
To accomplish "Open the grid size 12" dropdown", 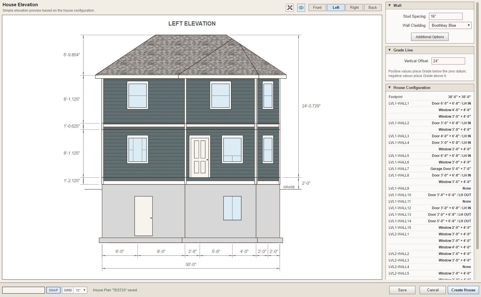I will 80,290.
